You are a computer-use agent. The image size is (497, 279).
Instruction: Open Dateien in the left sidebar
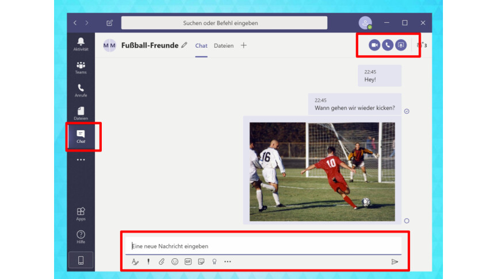(x=81, y=114)
